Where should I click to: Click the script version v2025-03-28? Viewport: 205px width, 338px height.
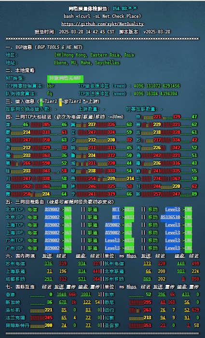[x=157, y=32]
